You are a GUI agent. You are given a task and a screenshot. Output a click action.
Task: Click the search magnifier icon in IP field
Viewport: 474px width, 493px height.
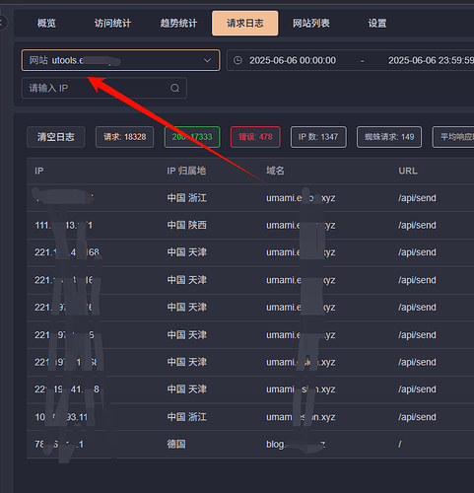tap(174, 88)
